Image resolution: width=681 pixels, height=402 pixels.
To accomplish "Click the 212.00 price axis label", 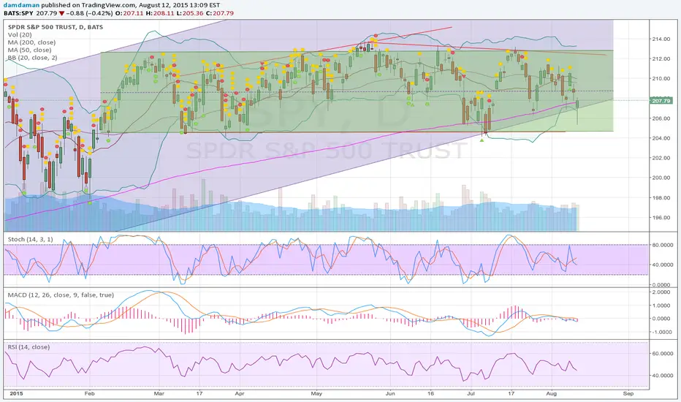I will [661, 58].
